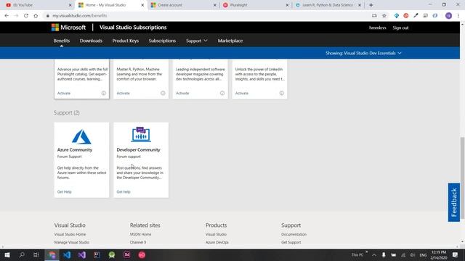The height and width of the screenshot is (261, 465).
Task: Open the Chrome three-dot menu
Action: click(458, 16)
